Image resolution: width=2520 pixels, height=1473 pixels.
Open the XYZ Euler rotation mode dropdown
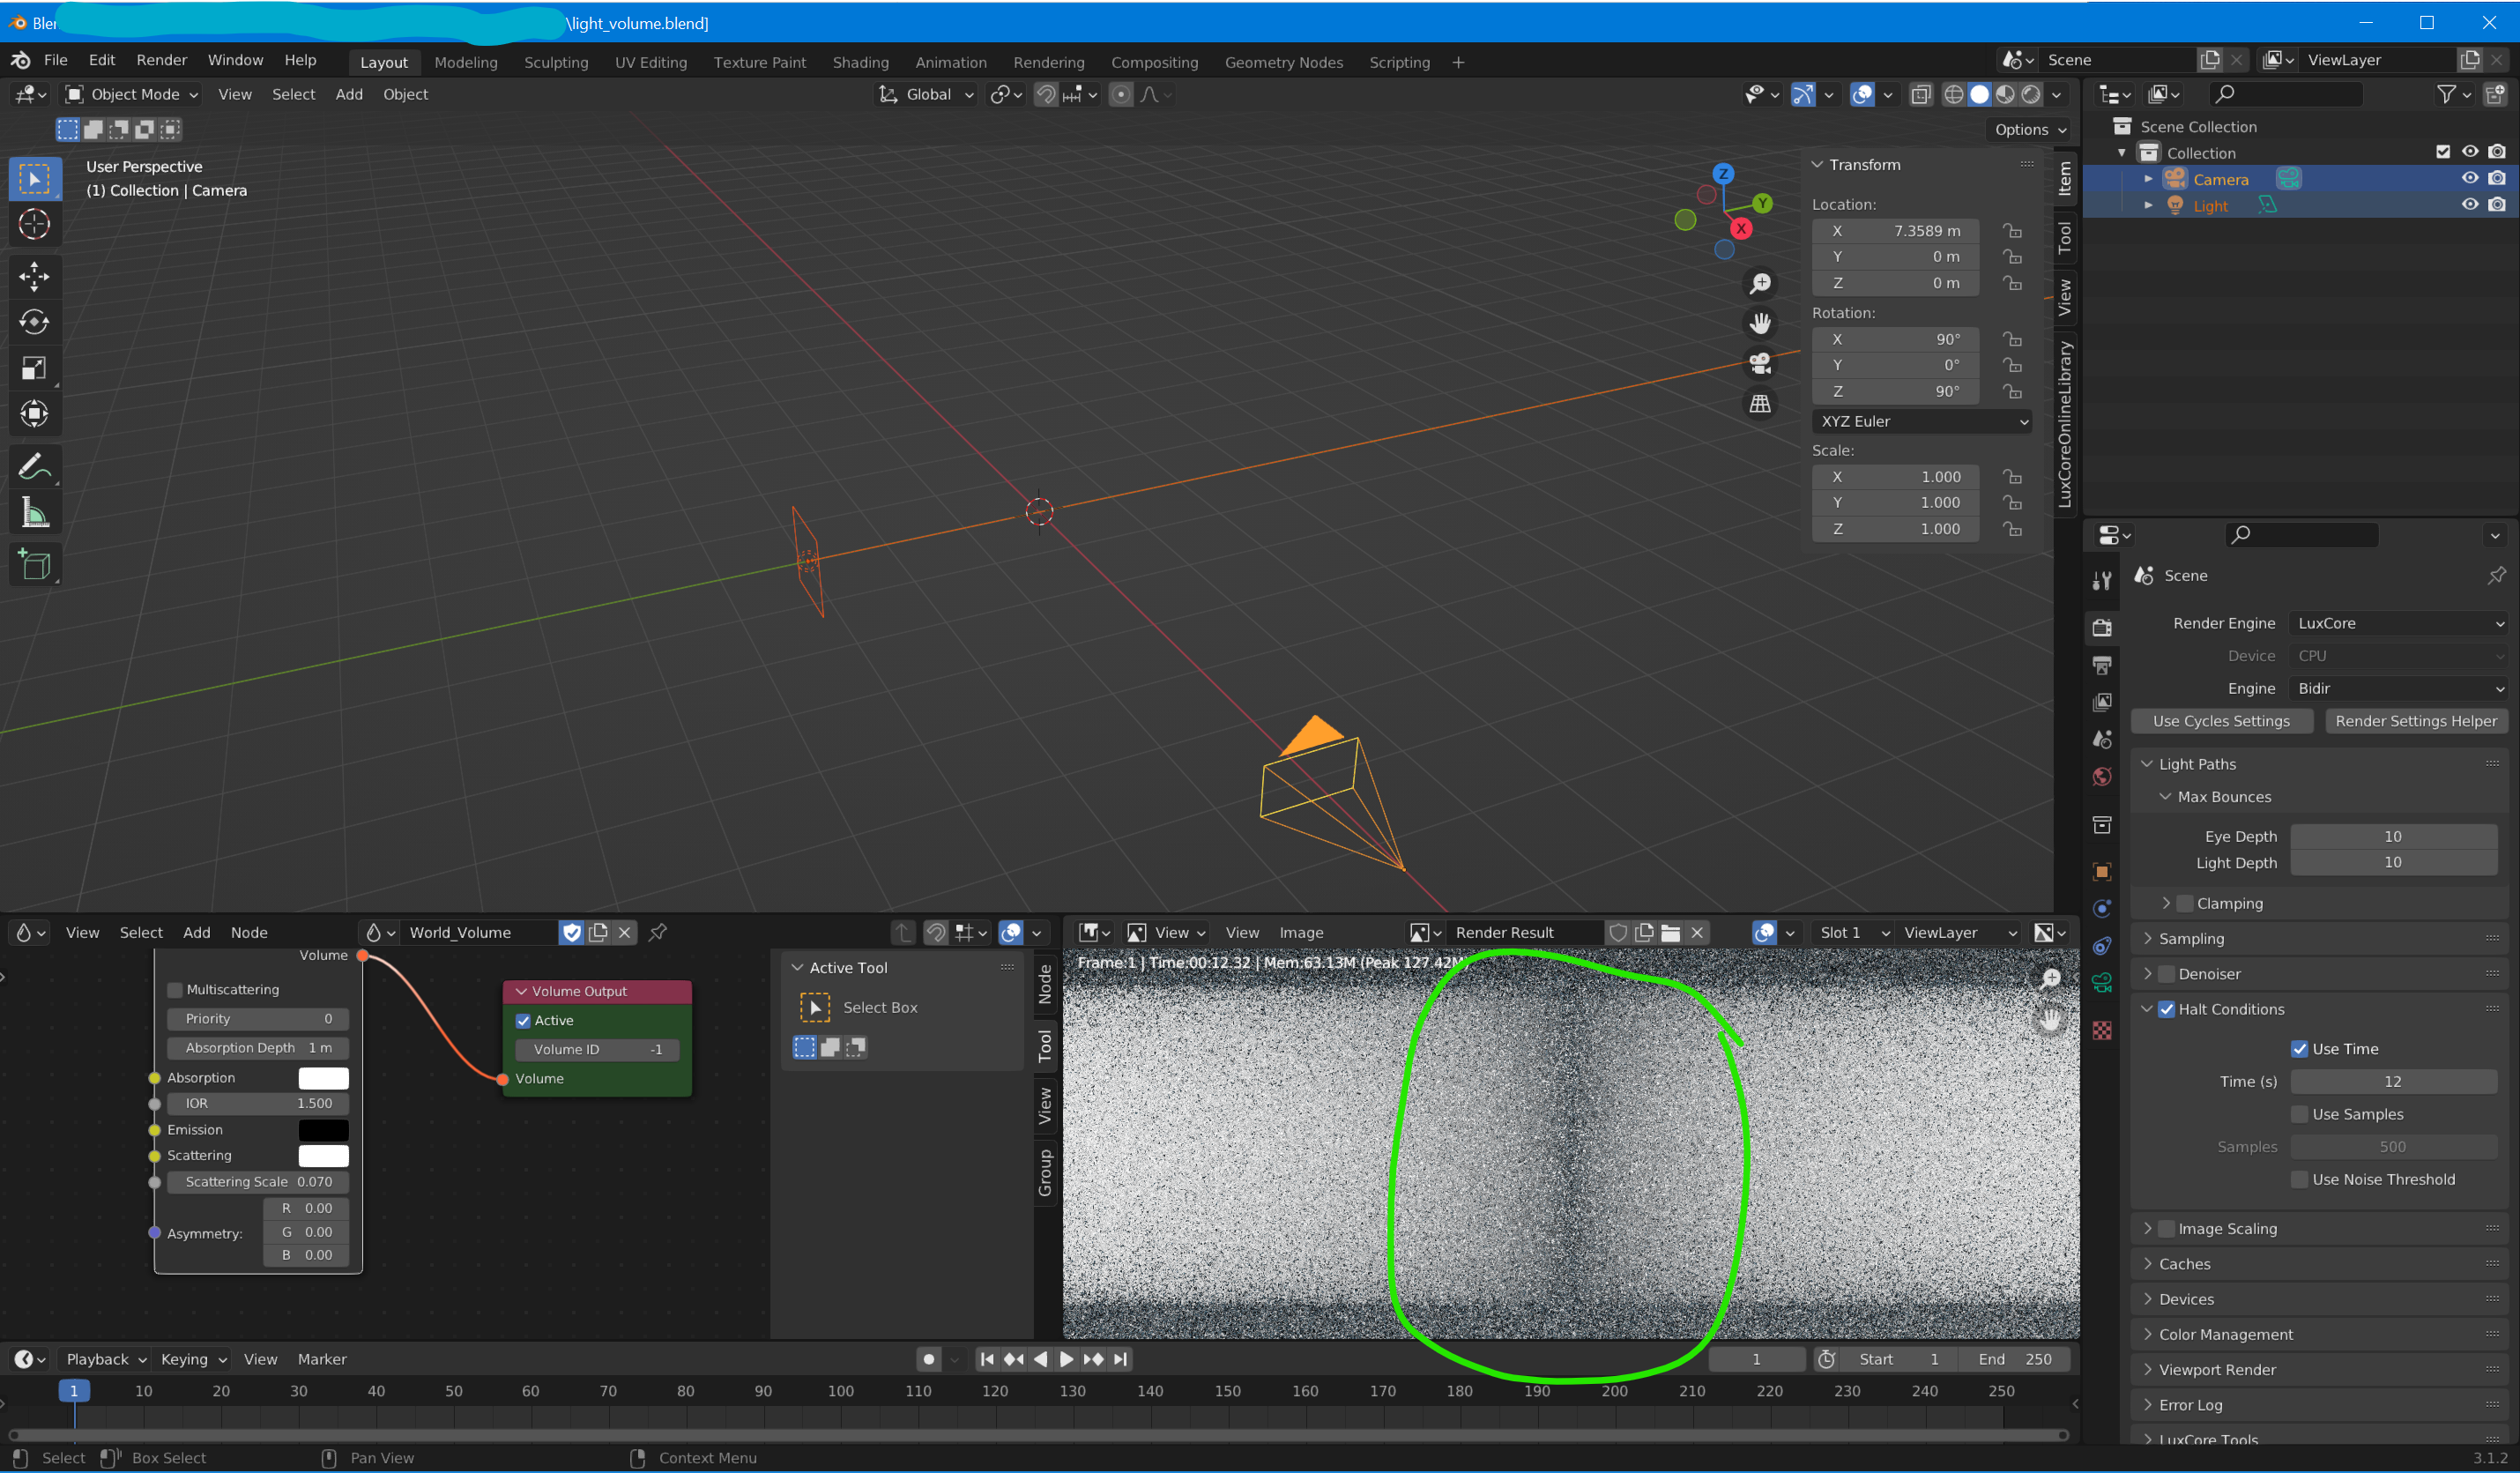pos(1922,421)
